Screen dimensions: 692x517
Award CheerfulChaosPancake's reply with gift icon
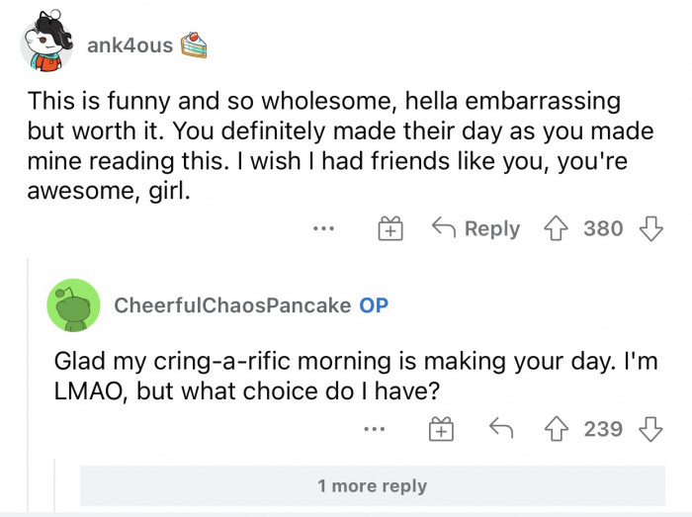click(x=441, y=428)
